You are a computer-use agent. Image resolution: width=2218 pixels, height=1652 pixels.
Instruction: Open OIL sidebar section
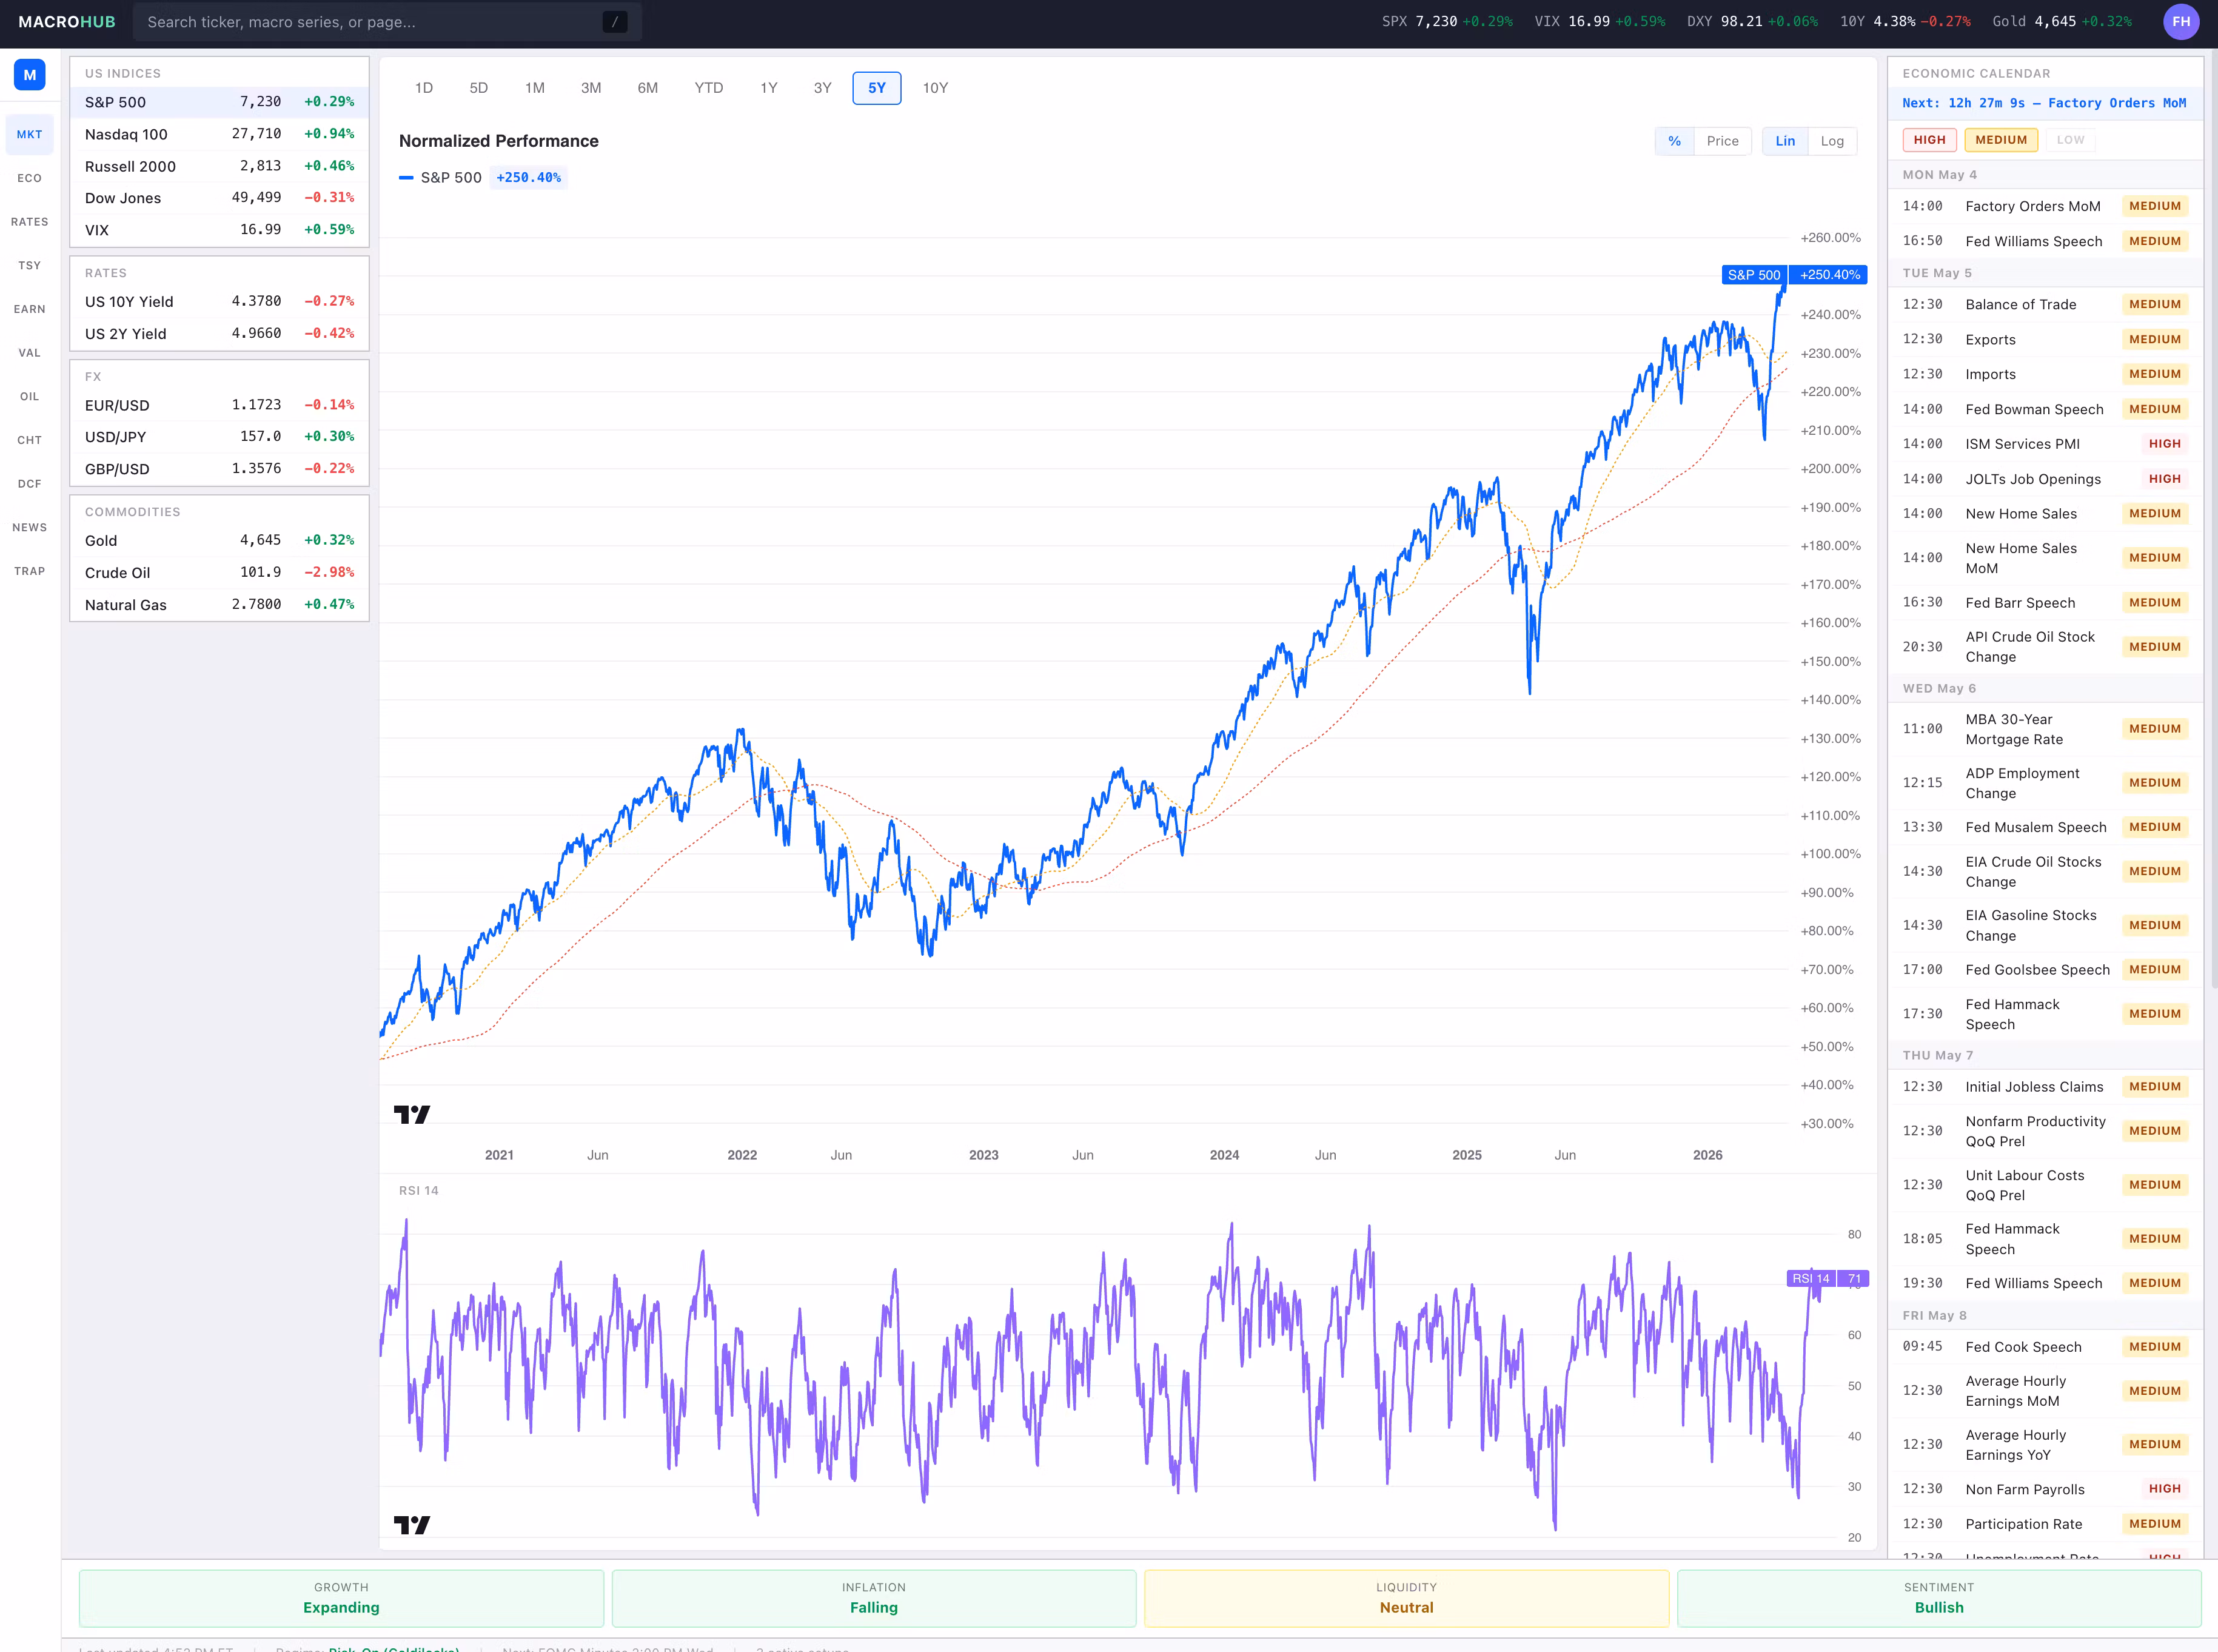(x=30, y=397)
